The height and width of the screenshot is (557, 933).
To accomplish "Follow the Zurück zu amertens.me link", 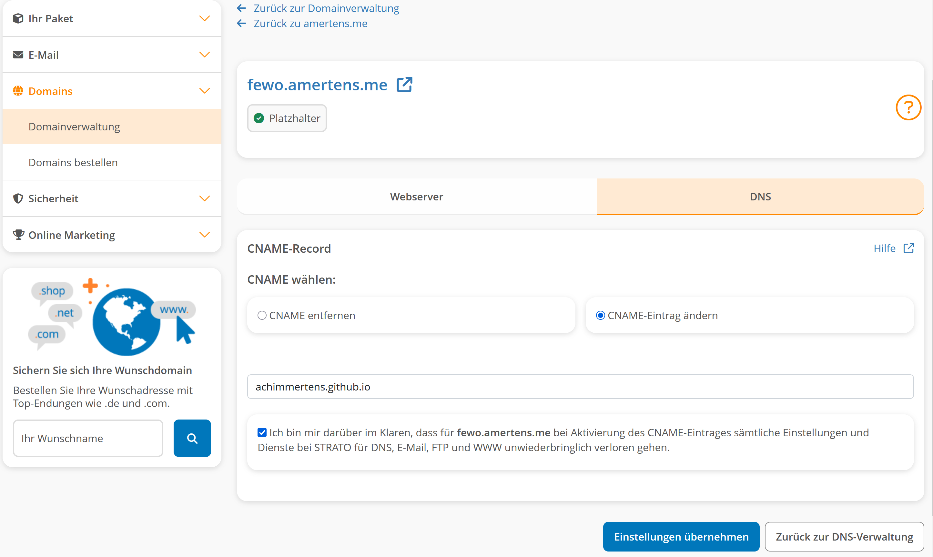I will [310, 23].
